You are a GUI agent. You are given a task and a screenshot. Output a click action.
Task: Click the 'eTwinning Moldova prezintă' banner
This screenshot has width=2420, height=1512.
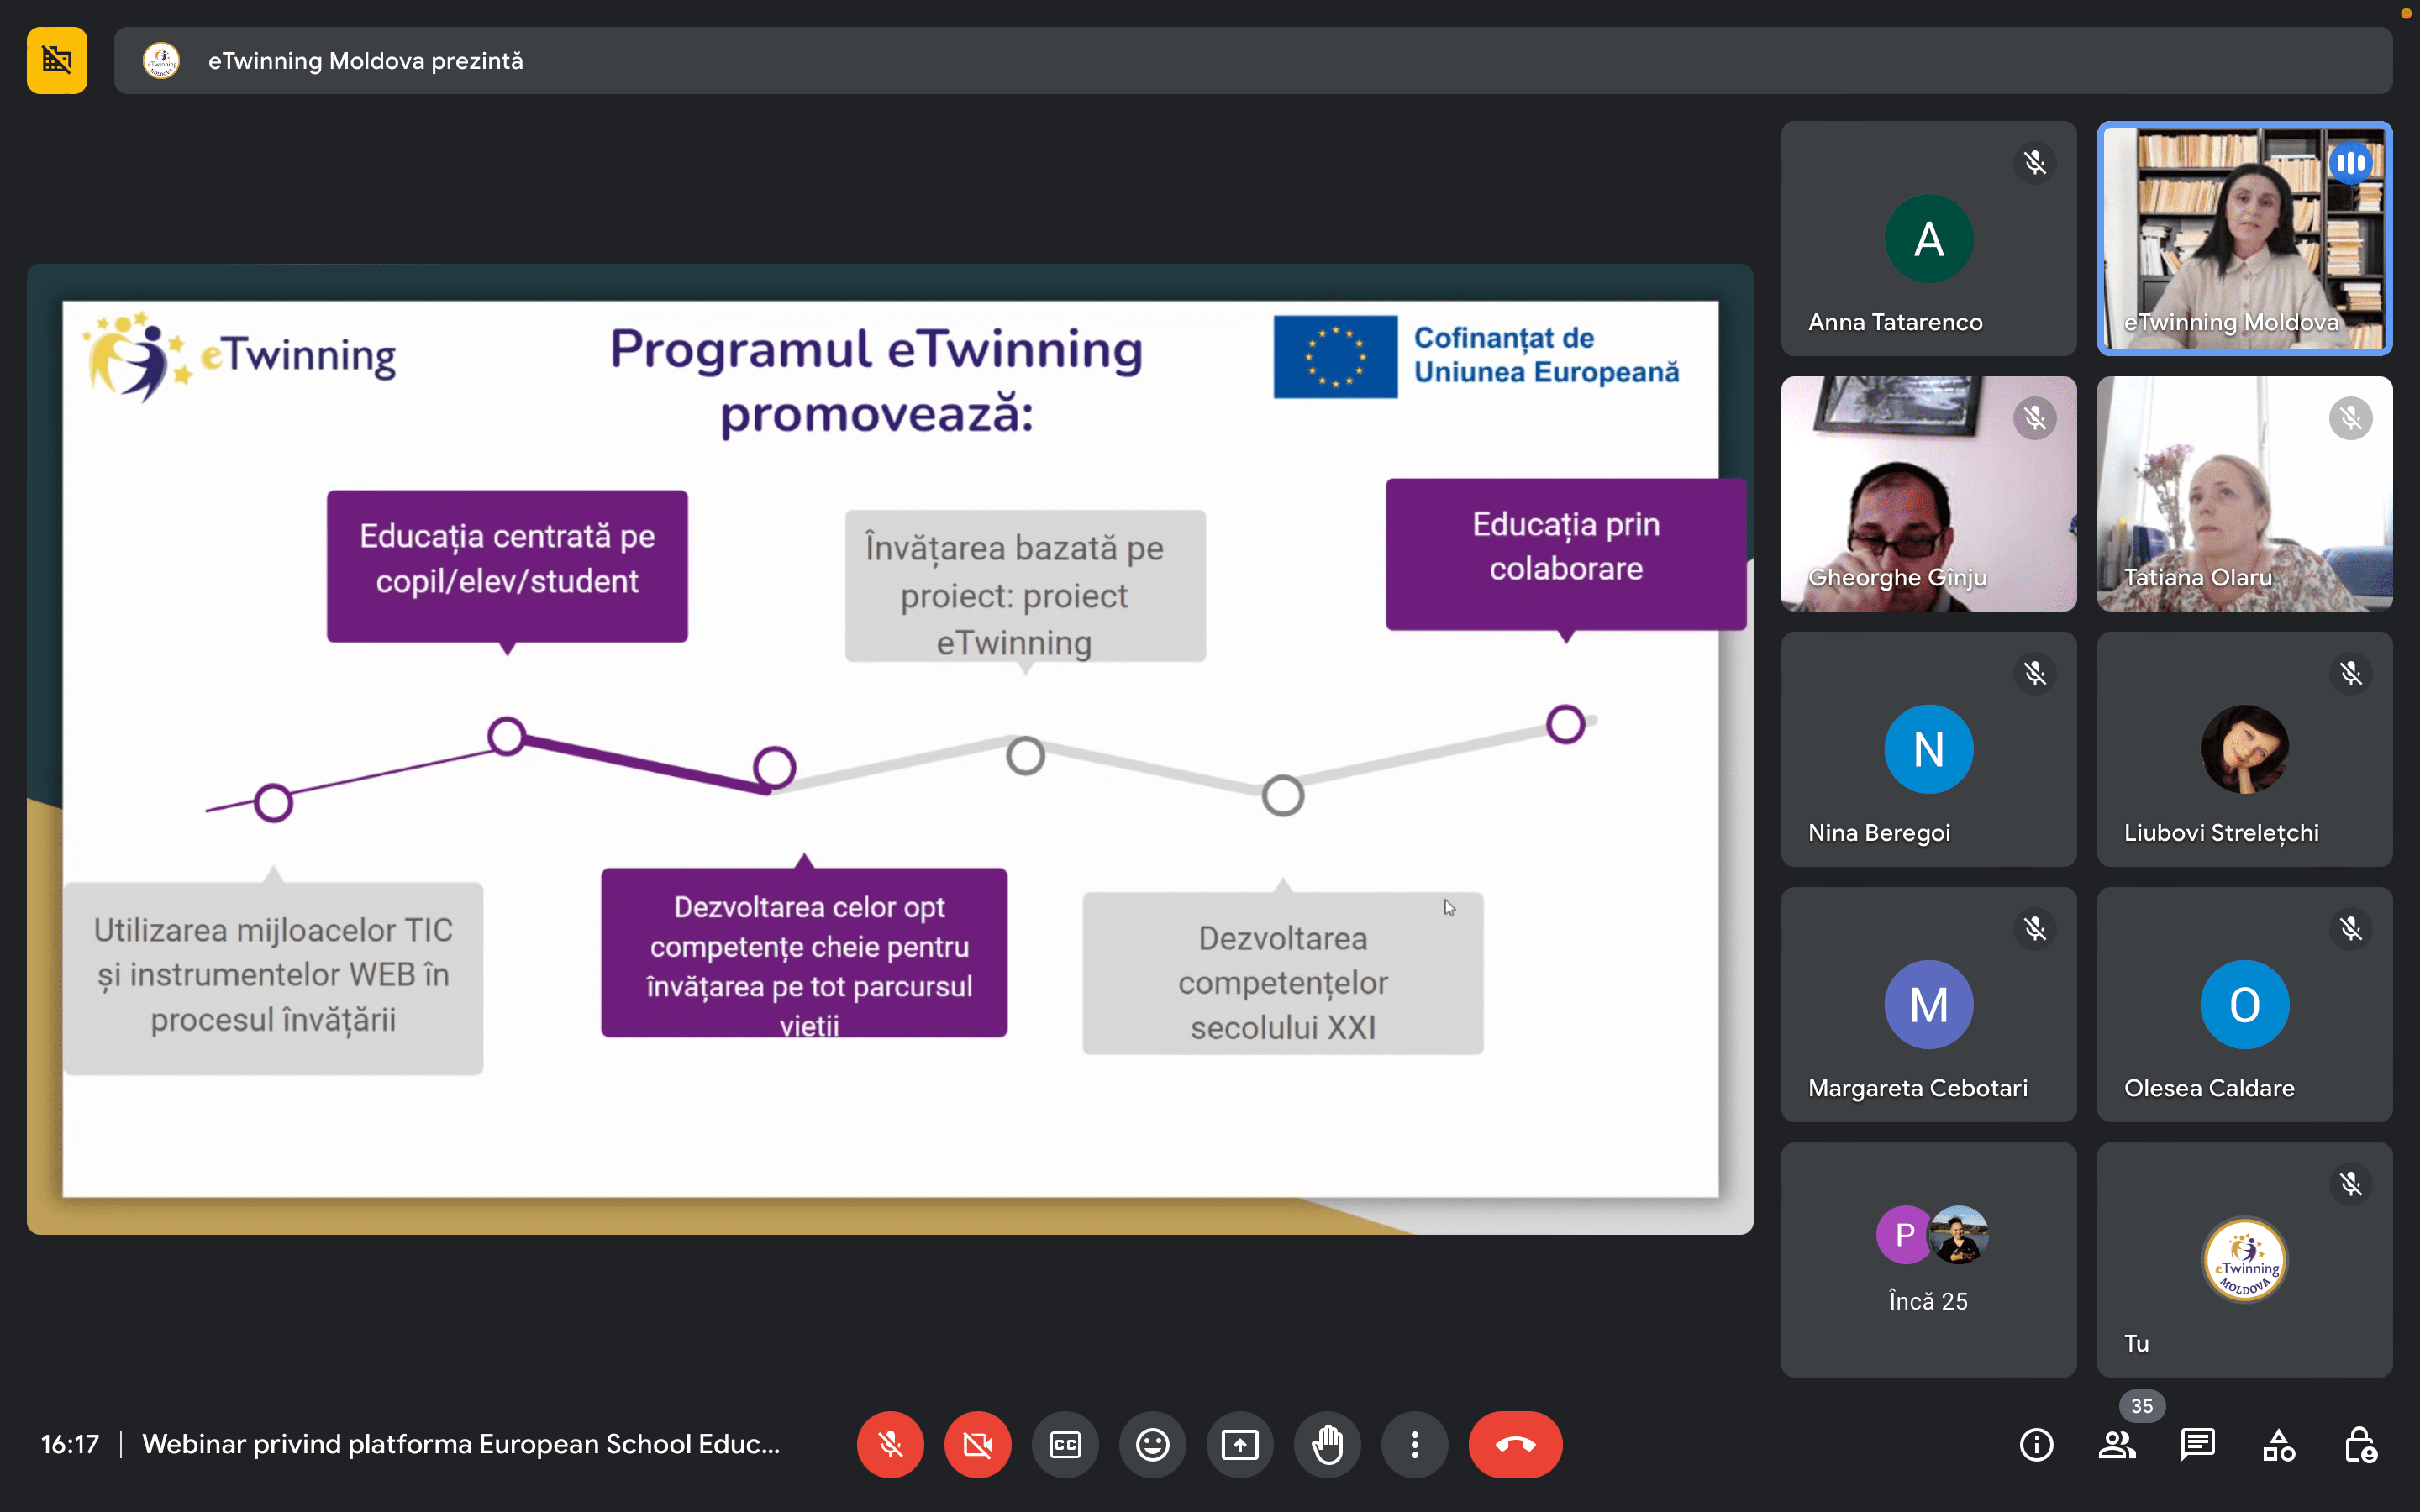point(1253,61)
